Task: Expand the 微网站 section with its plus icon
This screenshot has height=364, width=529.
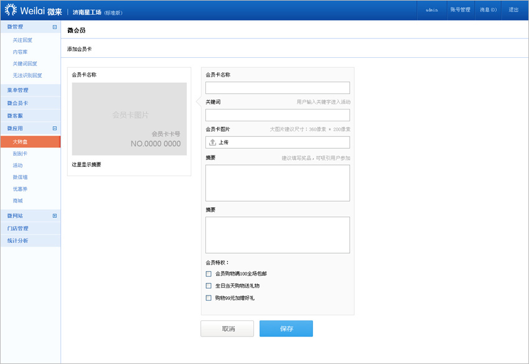Action: (x=55, y=216)
